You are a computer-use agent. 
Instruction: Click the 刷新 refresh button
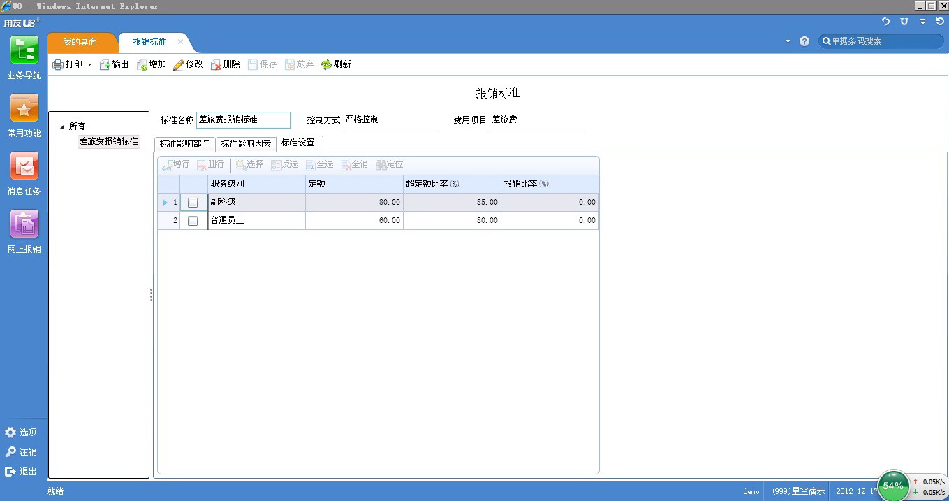pos(336,64)
